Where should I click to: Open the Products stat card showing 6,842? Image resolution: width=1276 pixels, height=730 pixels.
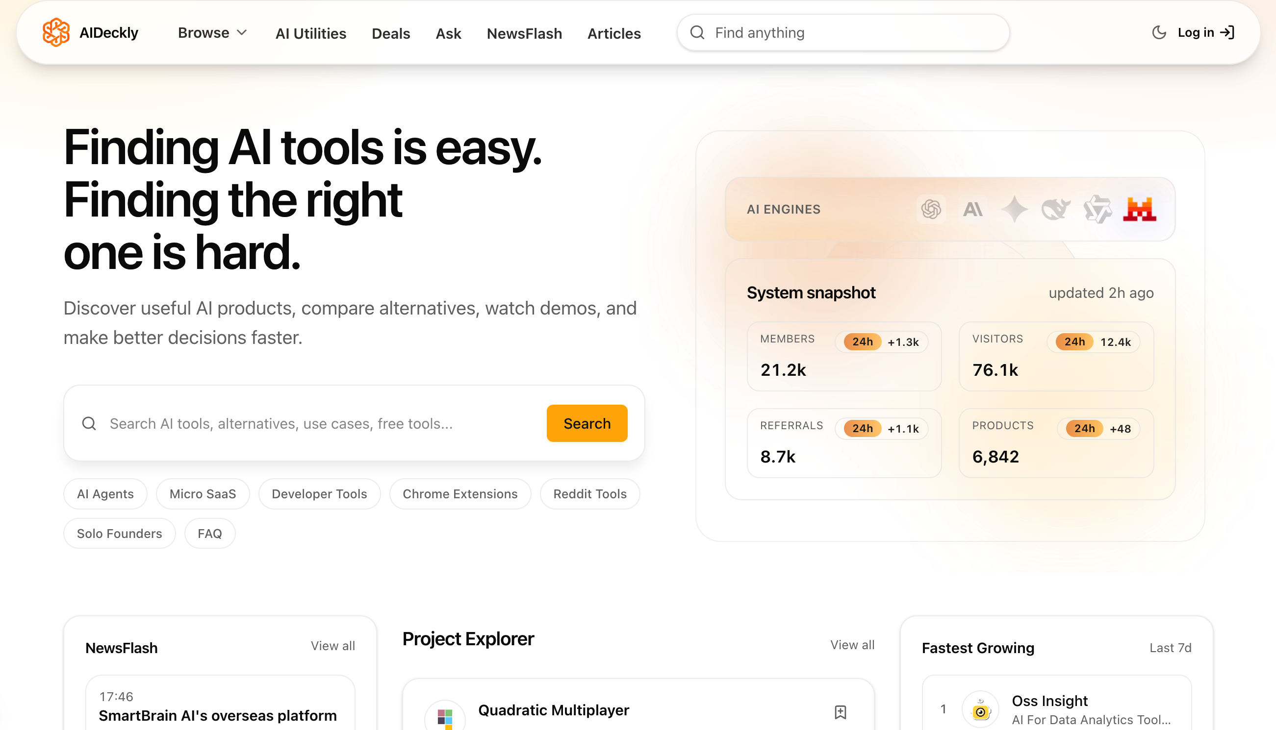click(x=1056, y=443)
